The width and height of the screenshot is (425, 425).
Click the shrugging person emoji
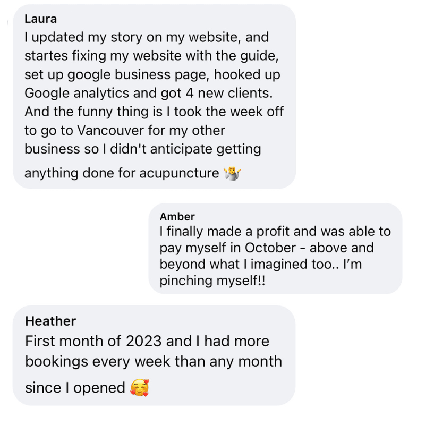pyautogui.click(x=232, y=174)
